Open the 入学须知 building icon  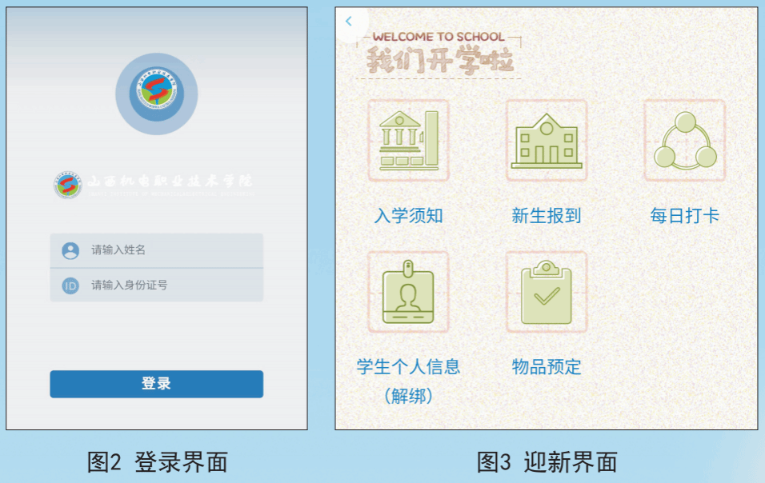click(408, 141)
